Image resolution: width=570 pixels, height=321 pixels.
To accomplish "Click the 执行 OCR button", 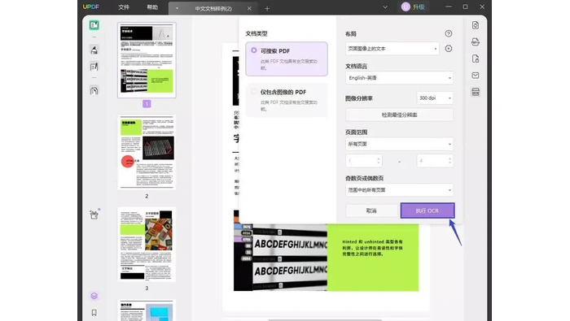I will [x=427, y=210].
